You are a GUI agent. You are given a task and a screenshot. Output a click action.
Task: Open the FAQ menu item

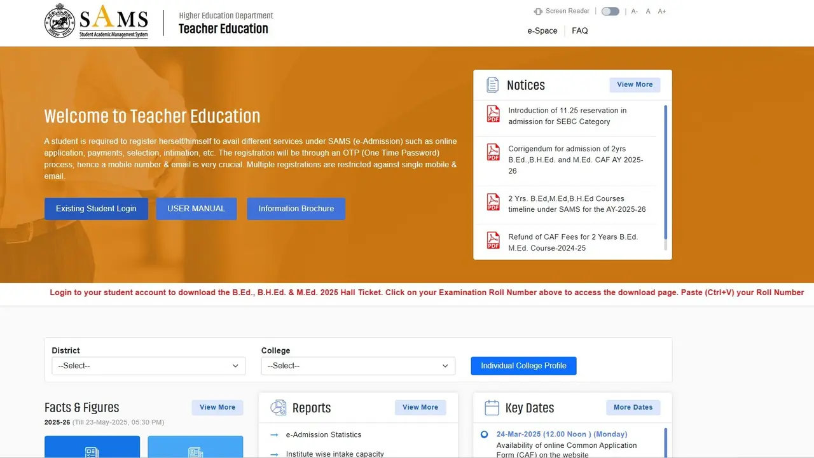pyautogui.click(x=579, y=31)
